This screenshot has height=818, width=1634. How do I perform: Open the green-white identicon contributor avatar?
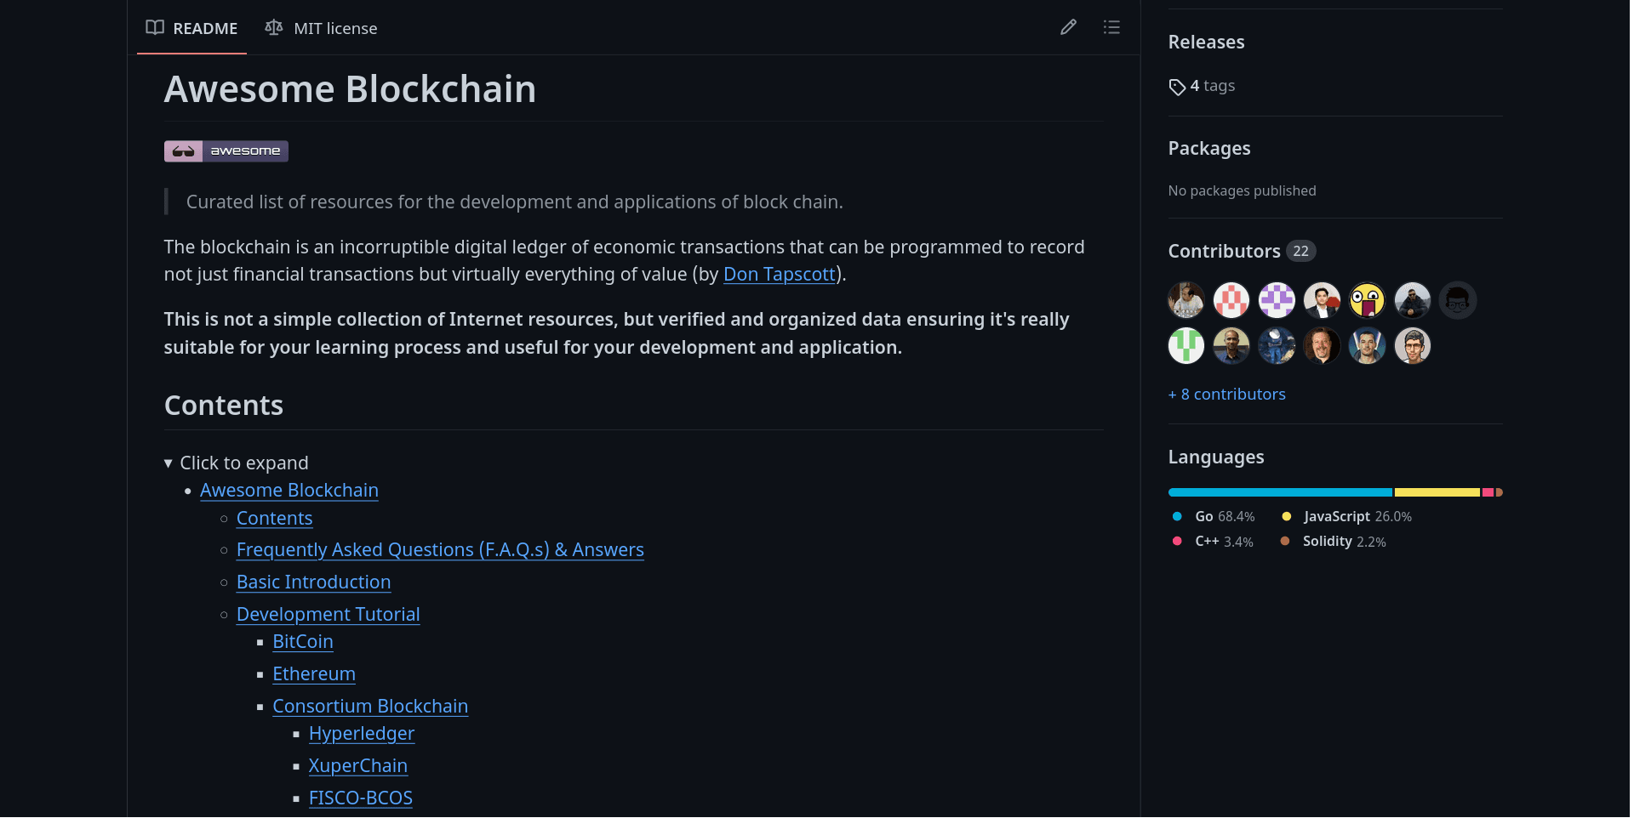[1186, 346]
